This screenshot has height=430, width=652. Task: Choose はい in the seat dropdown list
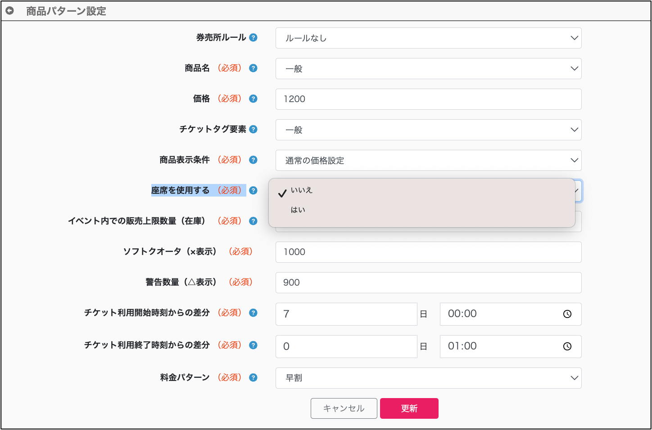point(298,210)
